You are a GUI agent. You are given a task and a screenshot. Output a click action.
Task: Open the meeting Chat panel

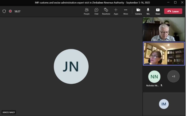(96, 11)
